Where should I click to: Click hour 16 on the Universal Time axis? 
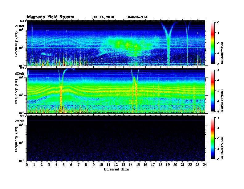click(x=145, y=165)
